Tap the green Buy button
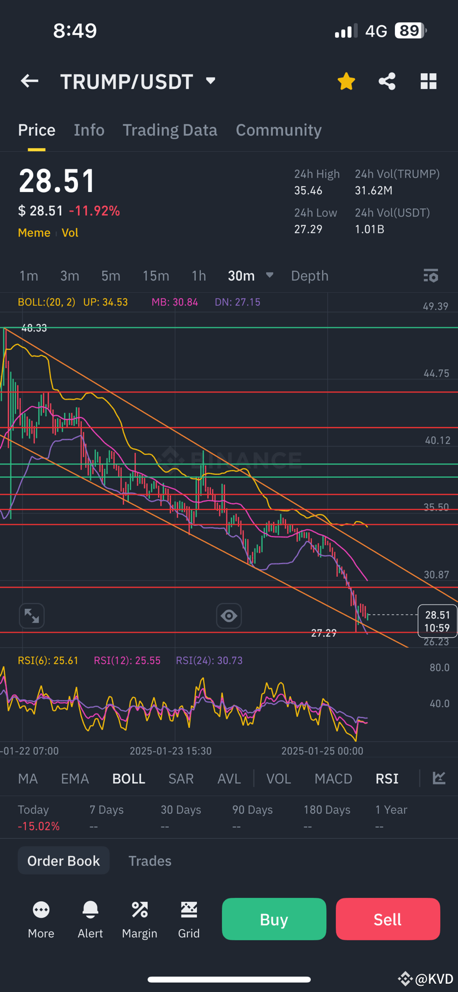The width and height of the screenshot is (458, 992). [274, 919]
